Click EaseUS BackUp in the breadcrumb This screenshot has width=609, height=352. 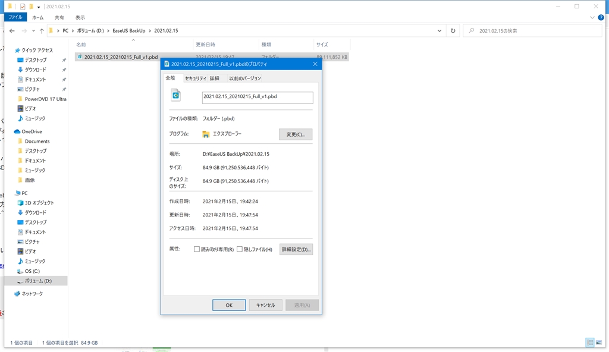129,31
